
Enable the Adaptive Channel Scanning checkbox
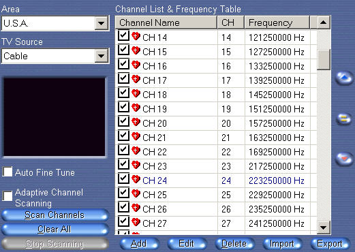point(7,196)
